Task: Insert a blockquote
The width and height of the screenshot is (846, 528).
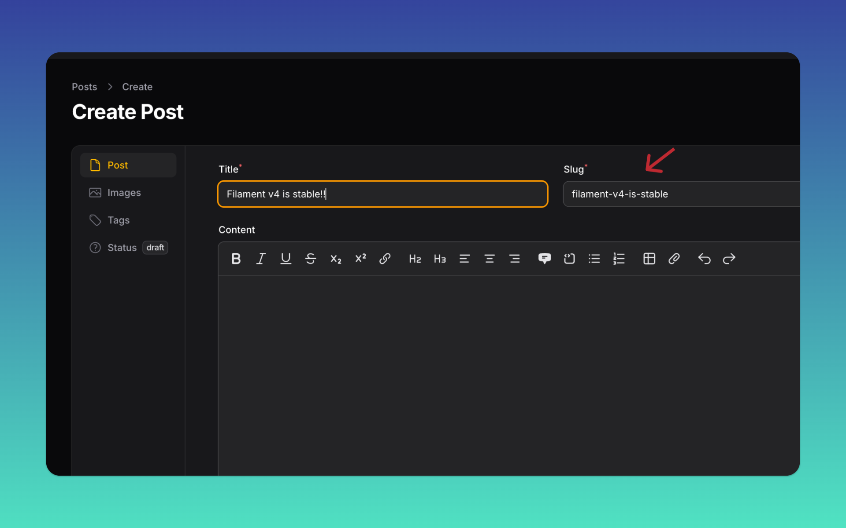Action: [545, 259]
